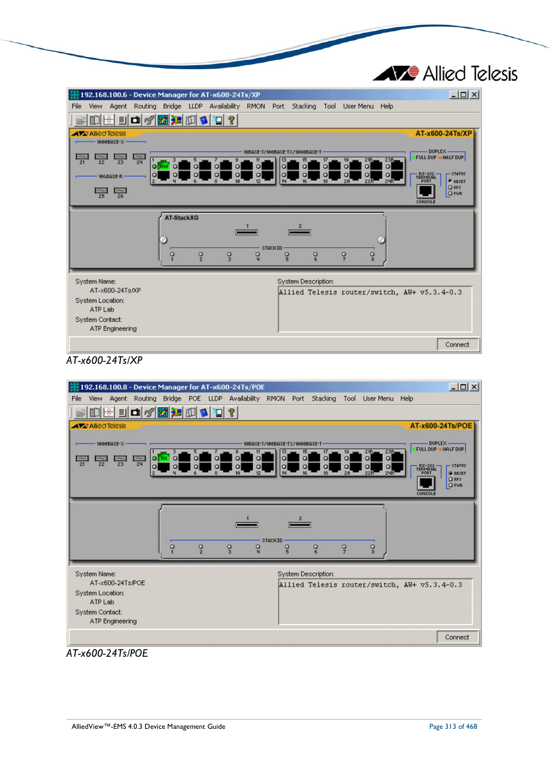The image size is (550, 779).
Task: Click stack port 1 in the POE window
Action: click(x=247, y=525)
